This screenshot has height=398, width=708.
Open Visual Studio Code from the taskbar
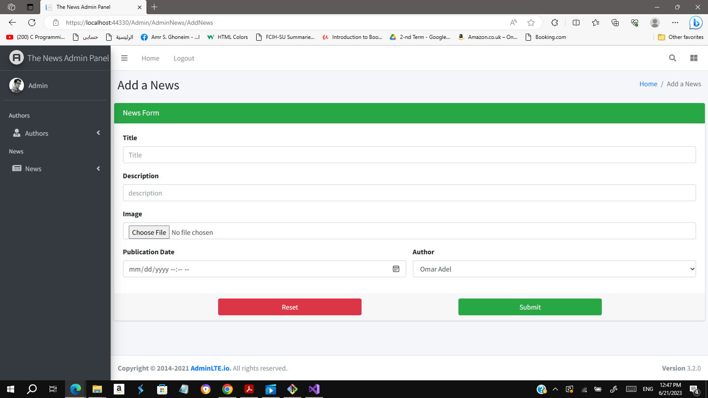(314, 389)
